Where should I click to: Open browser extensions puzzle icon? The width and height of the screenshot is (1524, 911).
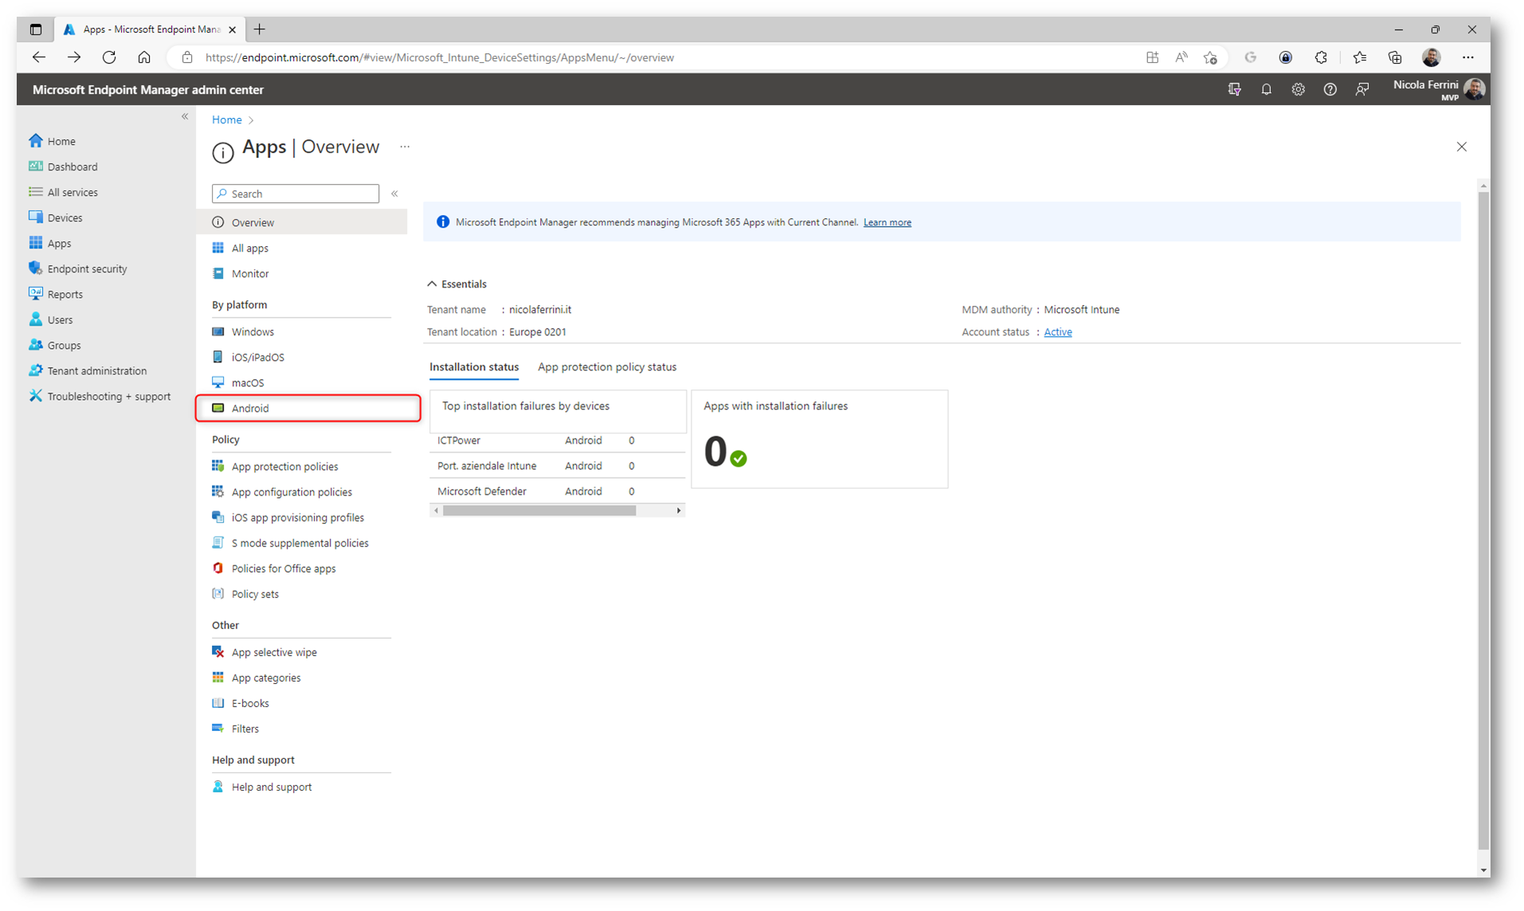pos(1320,57)
